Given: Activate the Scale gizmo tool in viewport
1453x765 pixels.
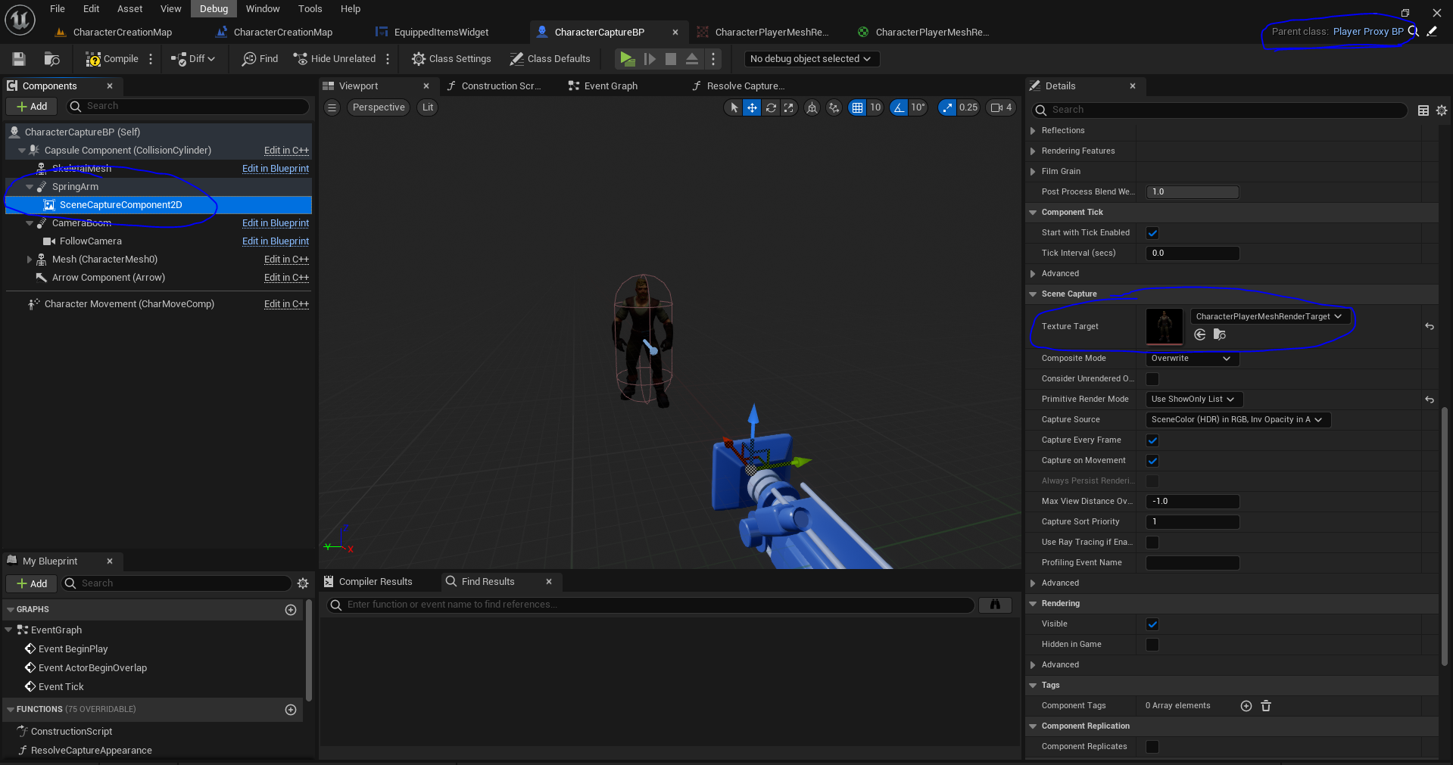Looking at the screenshot, I should coord(789,107).
